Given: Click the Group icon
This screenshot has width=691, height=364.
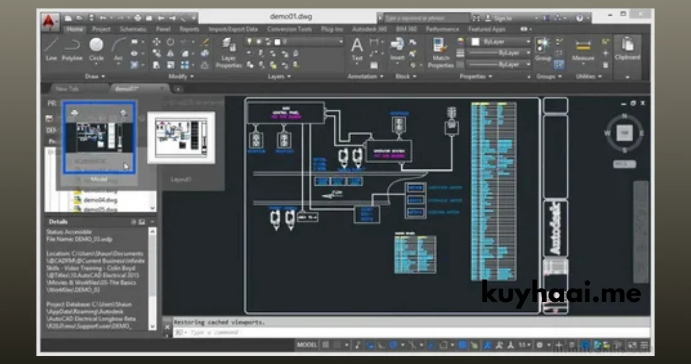Looking at the screenshot, I should pos(543,48).
